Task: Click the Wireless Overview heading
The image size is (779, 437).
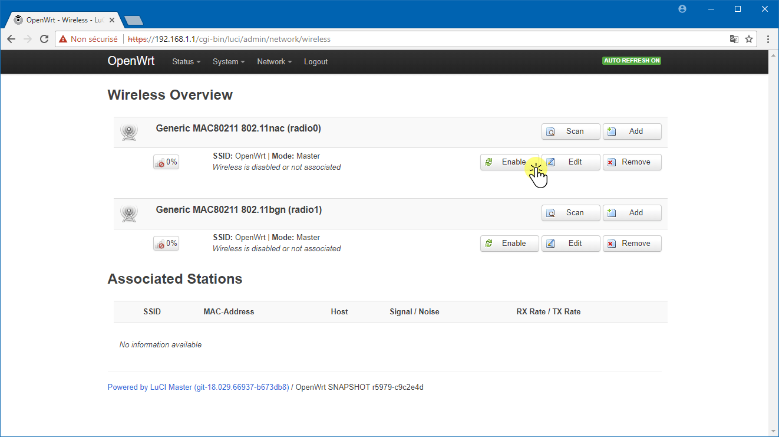Action: point(170,95)
